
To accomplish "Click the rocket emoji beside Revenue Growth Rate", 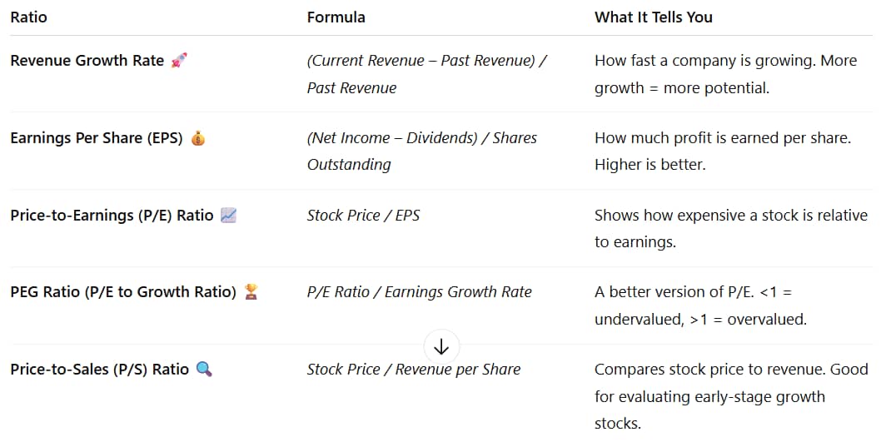I will click(x=178, y=61).
